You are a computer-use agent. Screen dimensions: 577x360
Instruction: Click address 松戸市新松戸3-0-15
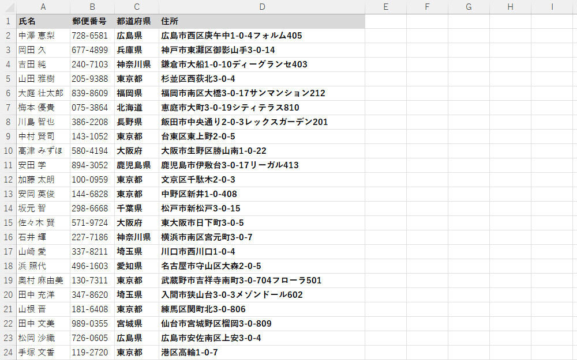pos(262,209)
